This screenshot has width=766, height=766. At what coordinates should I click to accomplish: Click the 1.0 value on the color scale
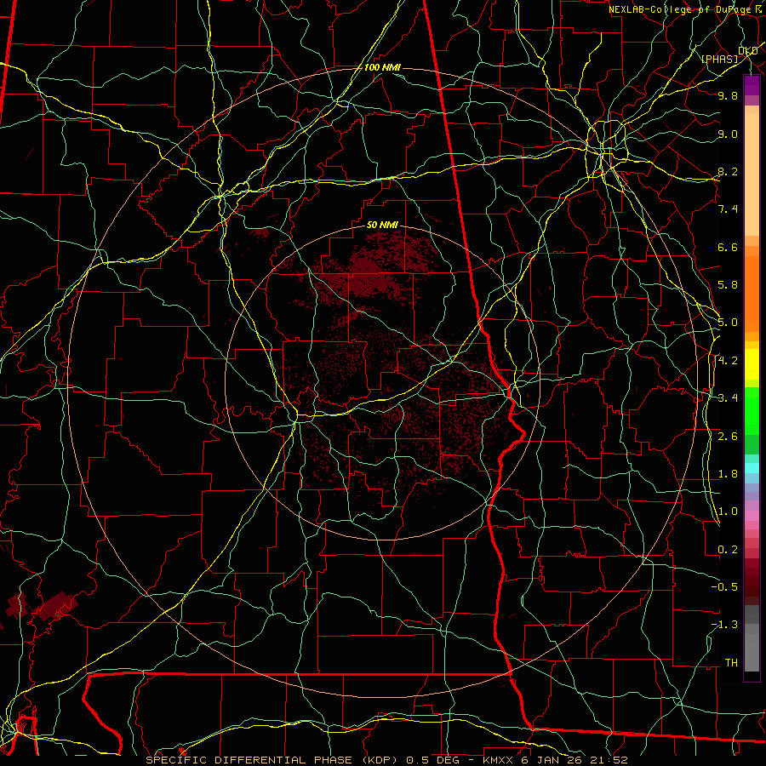coord(728,512)
